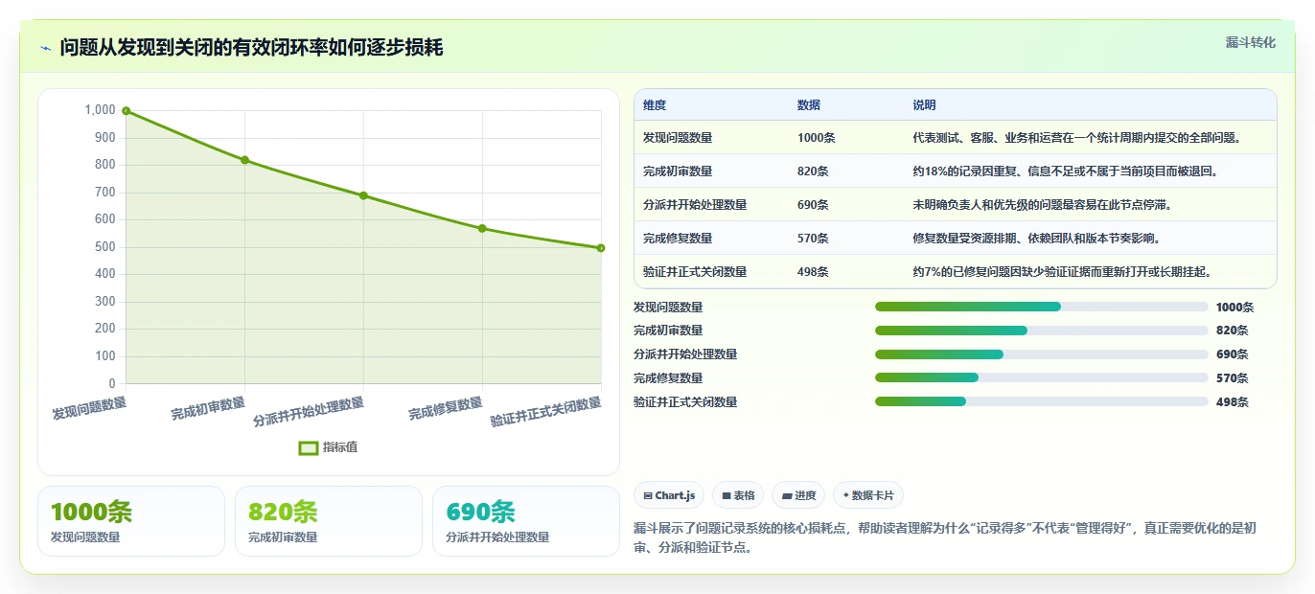Click the description starting "约18%的记录因重复"

pos(1065,171)
